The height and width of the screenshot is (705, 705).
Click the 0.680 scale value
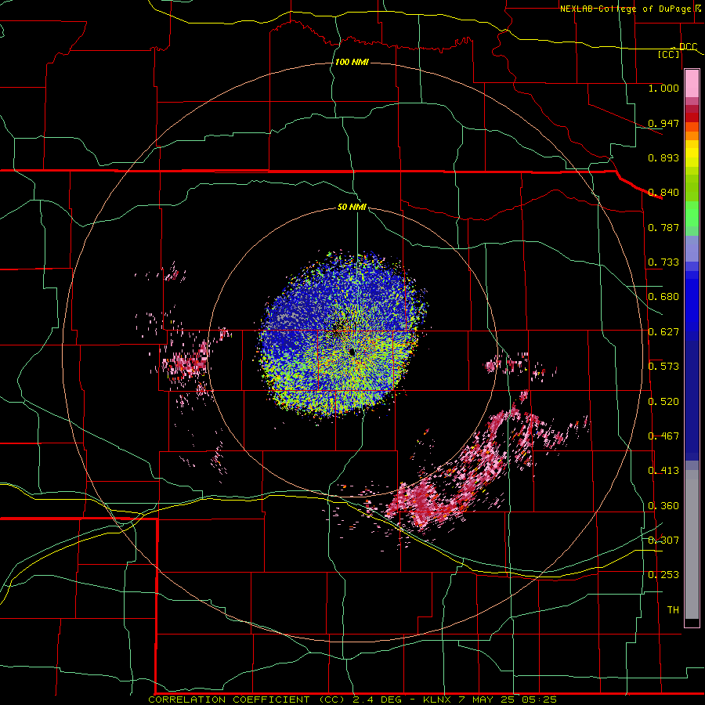[663, 297]
